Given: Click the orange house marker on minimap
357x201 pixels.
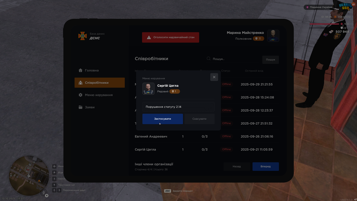Looking at the screenshot, I should coord(39,181).
